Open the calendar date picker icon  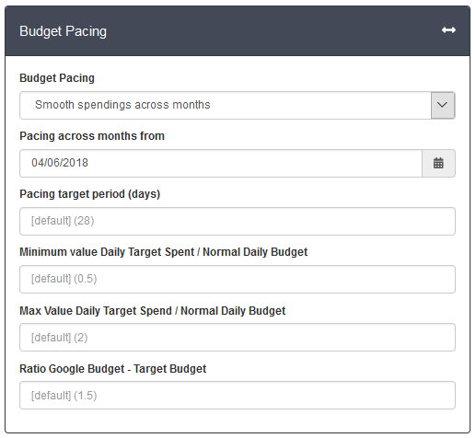pos(438,163)
